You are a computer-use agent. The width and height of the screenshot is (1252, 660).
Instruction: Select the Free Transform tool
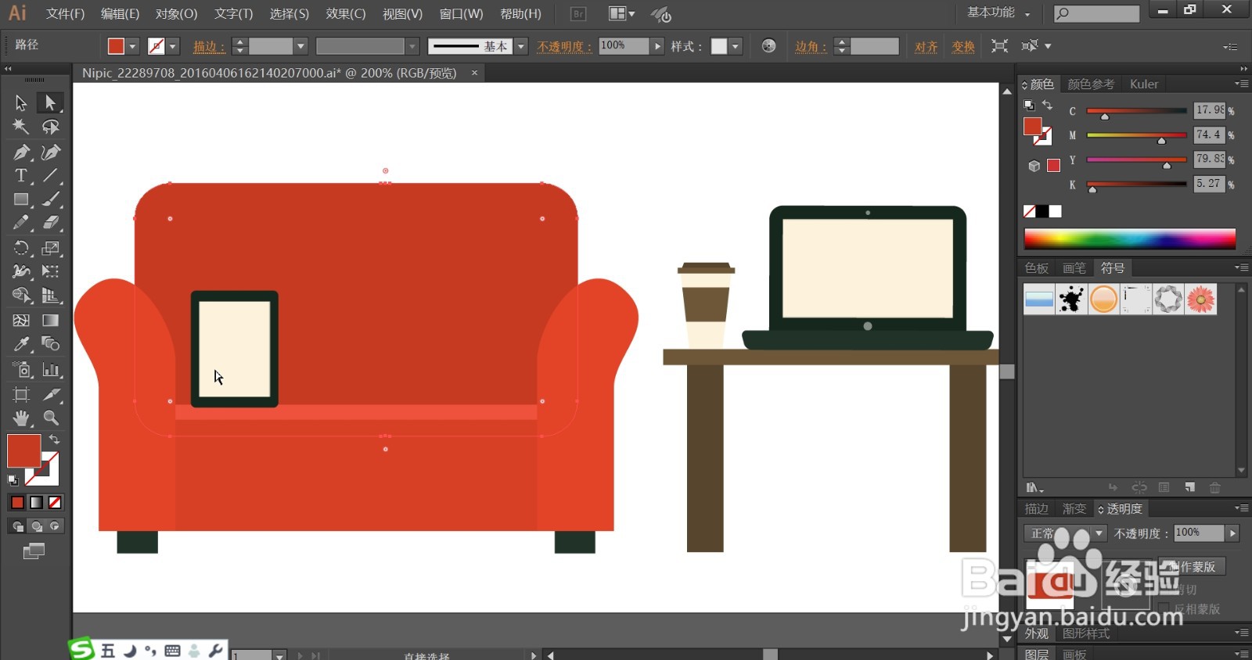click(x=51, y=271)
